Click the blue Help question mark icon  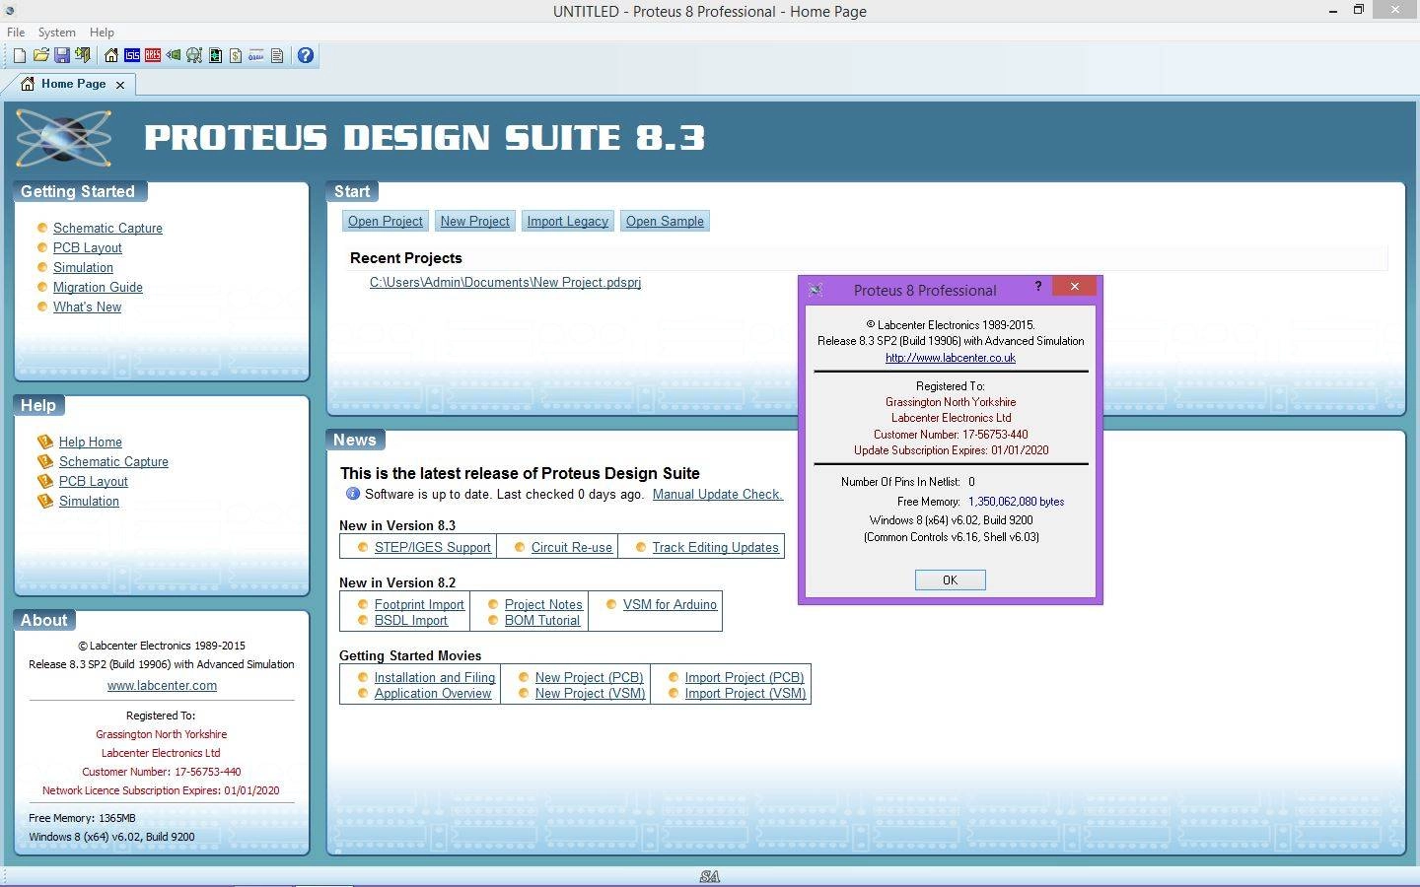[306, 55]
